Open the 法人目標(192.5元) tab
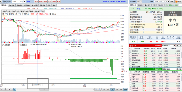The image size is (182, 92). click(x=172, y=5)
